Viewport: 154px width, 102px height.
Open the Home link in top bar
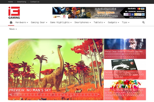pos(11,2)
